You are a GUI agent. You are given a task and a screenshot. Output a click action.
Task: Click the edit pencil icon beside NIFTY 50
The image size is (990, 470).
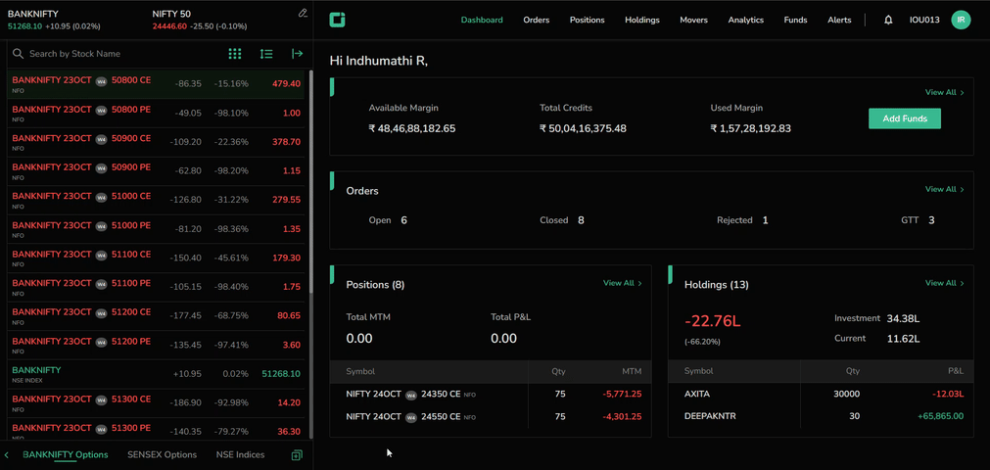pos(303,14)
